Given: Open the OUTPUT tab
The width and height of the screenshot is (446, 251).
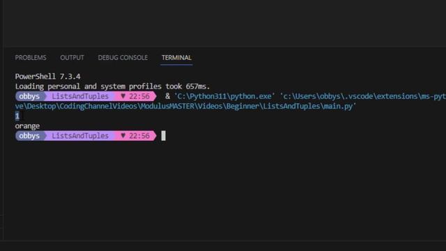Looking at the screenshot, I should [x=72, y=57].
